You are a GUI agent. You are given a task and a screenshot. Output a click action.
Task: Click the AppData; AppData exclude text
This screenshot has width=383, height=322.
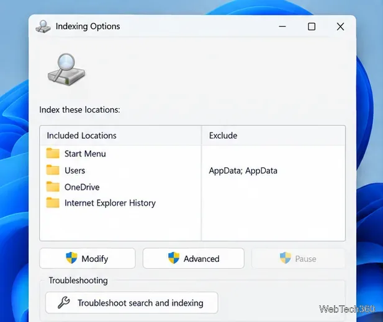243,171
